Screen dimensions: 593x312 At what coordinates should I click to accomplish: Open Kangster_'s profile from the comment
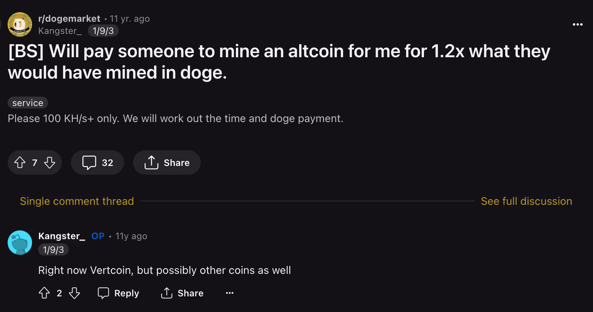pos(61,236)
